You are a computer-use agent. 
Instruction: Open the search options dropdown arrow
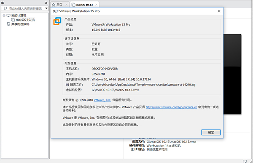(x=46, y=8)
